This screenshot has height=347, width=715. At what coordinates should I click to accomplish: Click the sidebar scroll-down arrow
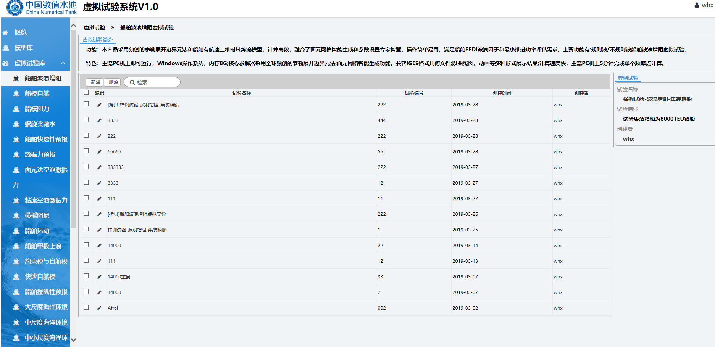click(x=73, y=340)
